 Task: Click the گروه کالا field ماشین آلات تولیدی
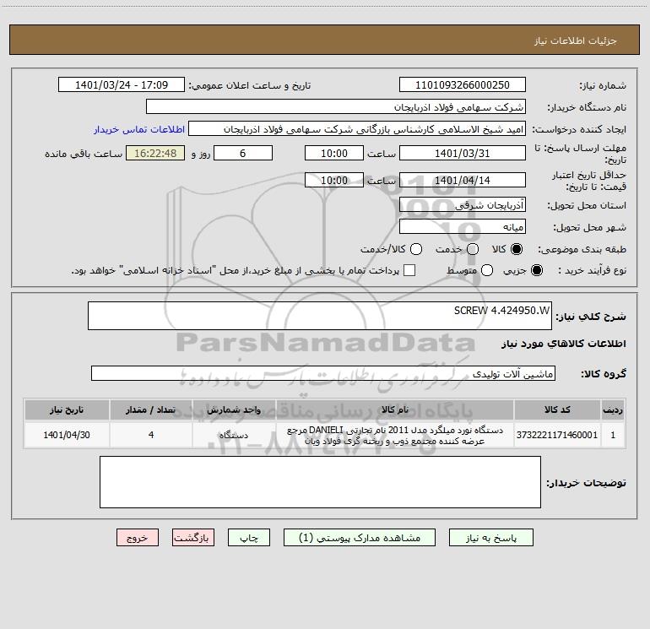323,373
